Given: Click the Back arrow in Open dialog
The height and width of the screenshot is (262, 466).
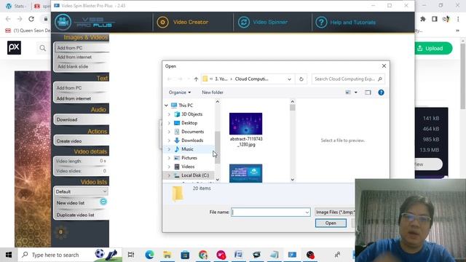Looking at the screenshot, I should [x=170, y=79].
